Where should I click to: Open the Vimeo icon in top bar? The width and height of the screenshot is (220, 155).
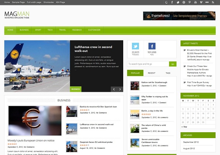pos(201,3)
